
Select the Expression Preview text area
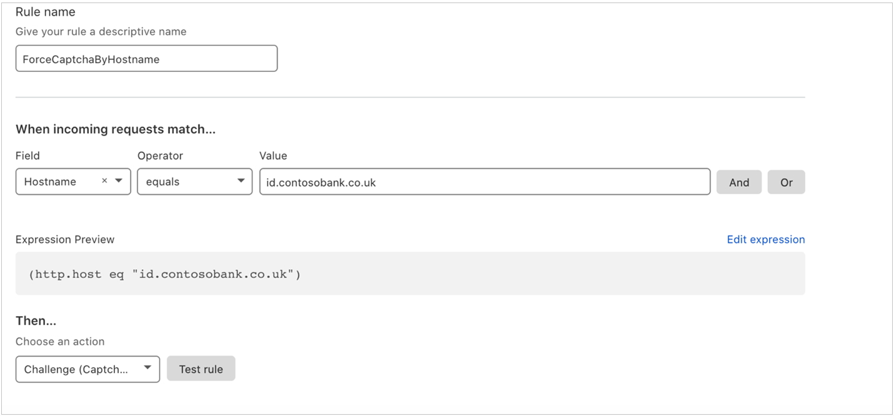pyautogui.click(x=409, y=274)
